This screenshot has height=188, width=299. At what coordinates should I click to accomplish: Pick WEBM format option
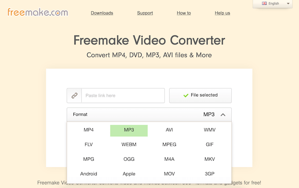tap(129, 145)
